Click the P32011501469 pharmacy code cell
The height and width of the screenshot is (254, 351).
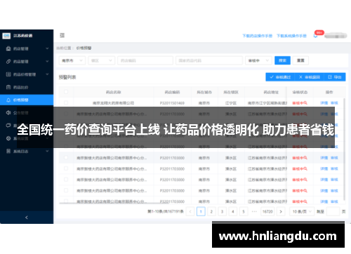point(172,103)
